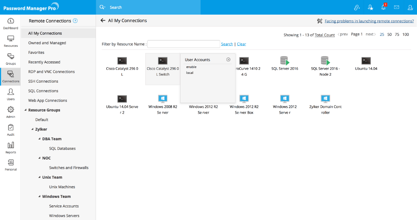Open the Connections section

[11, 77]
